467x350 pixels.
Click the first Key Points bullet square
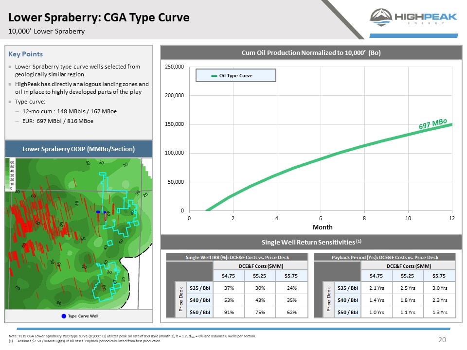[10, 67]
